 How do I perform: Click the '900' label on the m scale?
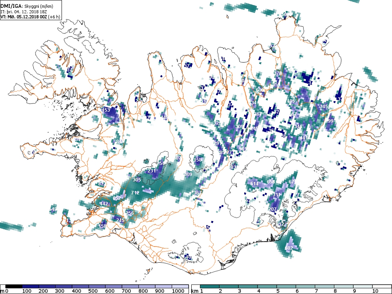click(160, 291)
